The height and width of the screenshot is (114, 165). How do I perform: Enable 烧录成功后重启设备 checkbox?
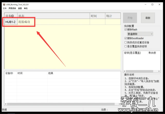(125, 42)
